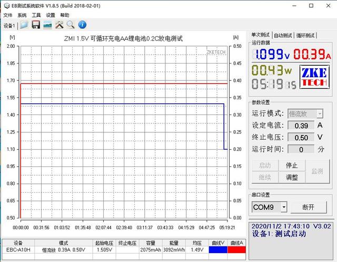Viewport: 337px width, 262px height.
Task: Switch to the 单次测试 tab
Action: [261, 35]
